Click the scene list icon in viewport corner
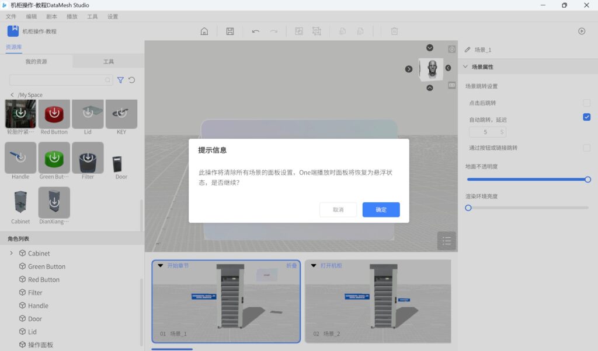The width and height of the screenshot is (598, 351). [447, 241]
